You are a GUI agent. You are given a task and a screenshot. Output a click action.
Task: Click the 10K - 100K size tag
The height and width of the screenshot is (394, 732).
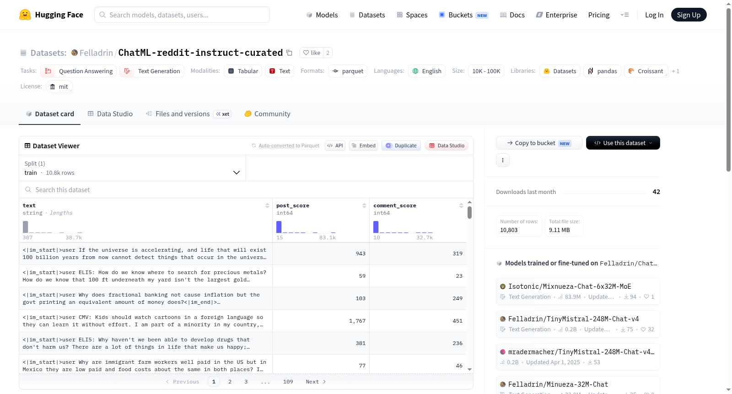coord(486,71)
